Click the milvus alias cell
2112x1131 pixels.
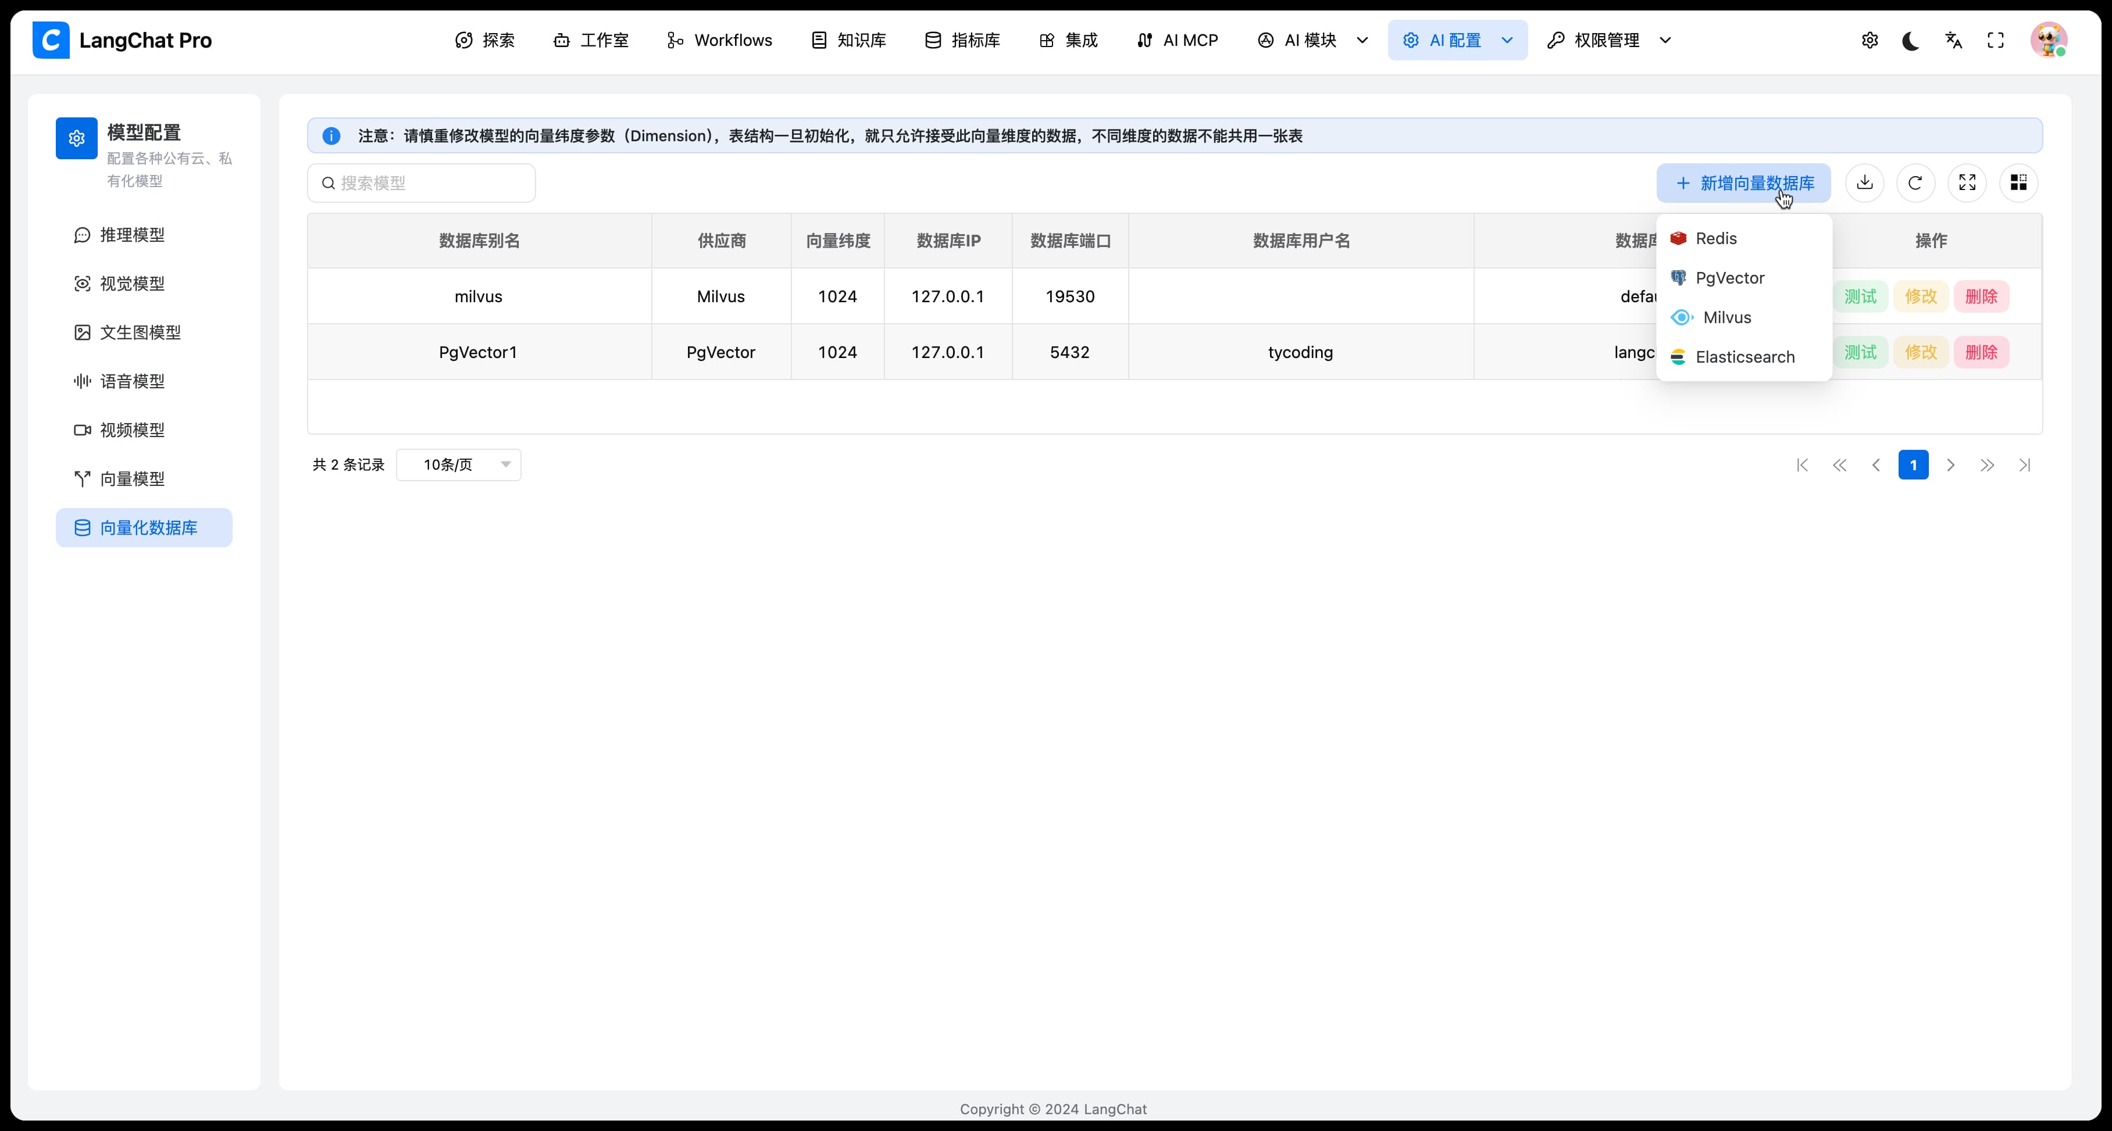point(479,296)
